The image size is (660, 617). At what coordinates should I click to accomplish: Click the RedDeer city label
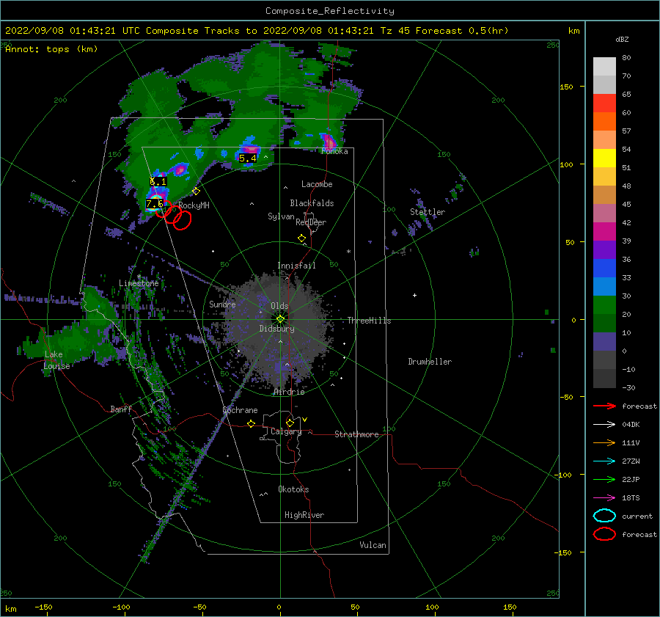311,222
